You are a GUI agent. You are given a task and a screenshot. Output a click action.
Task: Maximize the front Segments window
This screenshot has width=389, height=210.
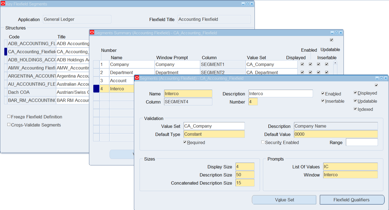pyautogui.click(x=381, y=78)
